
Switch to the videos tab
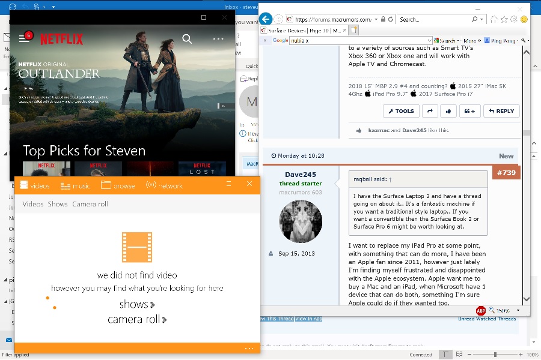[x=35, y=185]
